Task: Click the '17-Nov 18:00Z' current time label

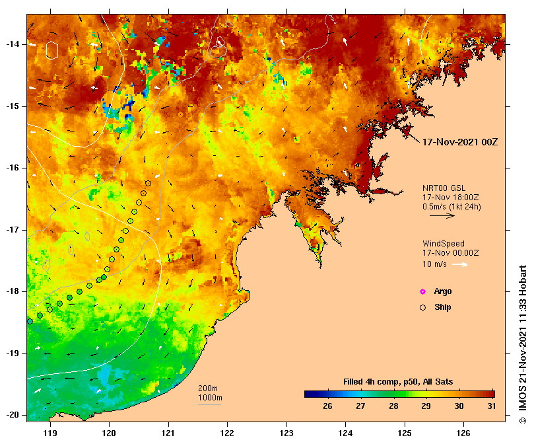Action: tap(451, 198)
